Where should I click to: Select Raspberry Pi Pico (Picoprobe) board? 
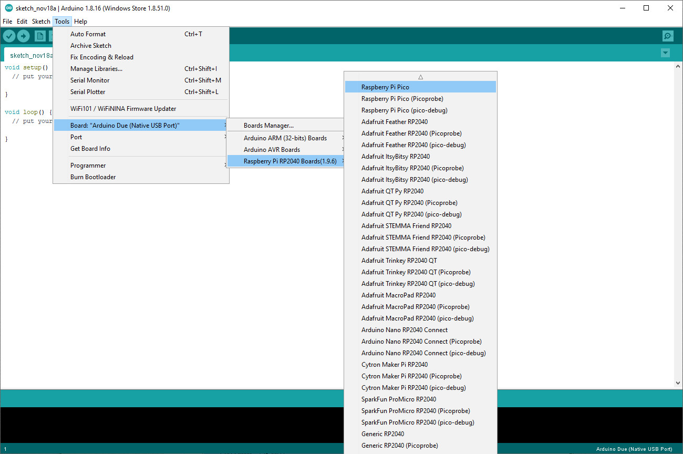click(x=420, y=99)
